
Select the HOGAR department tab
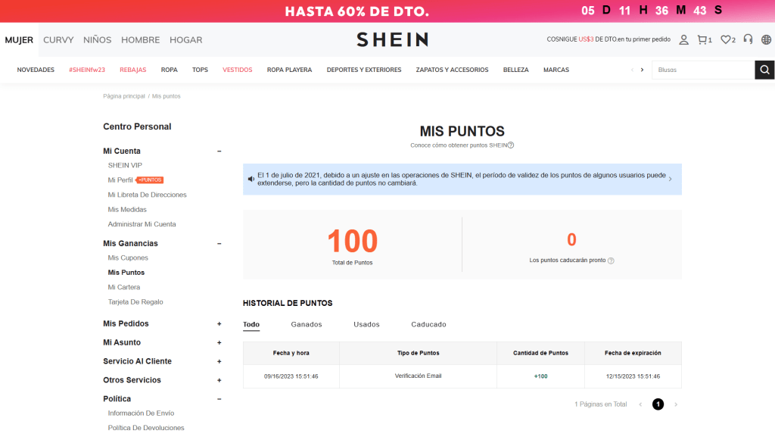click(x=186, y=40)
